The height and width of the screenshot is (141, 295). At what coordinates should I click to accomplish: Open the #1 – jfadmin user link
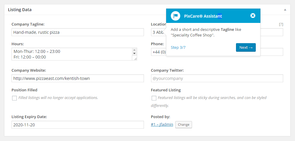(162, 125)
